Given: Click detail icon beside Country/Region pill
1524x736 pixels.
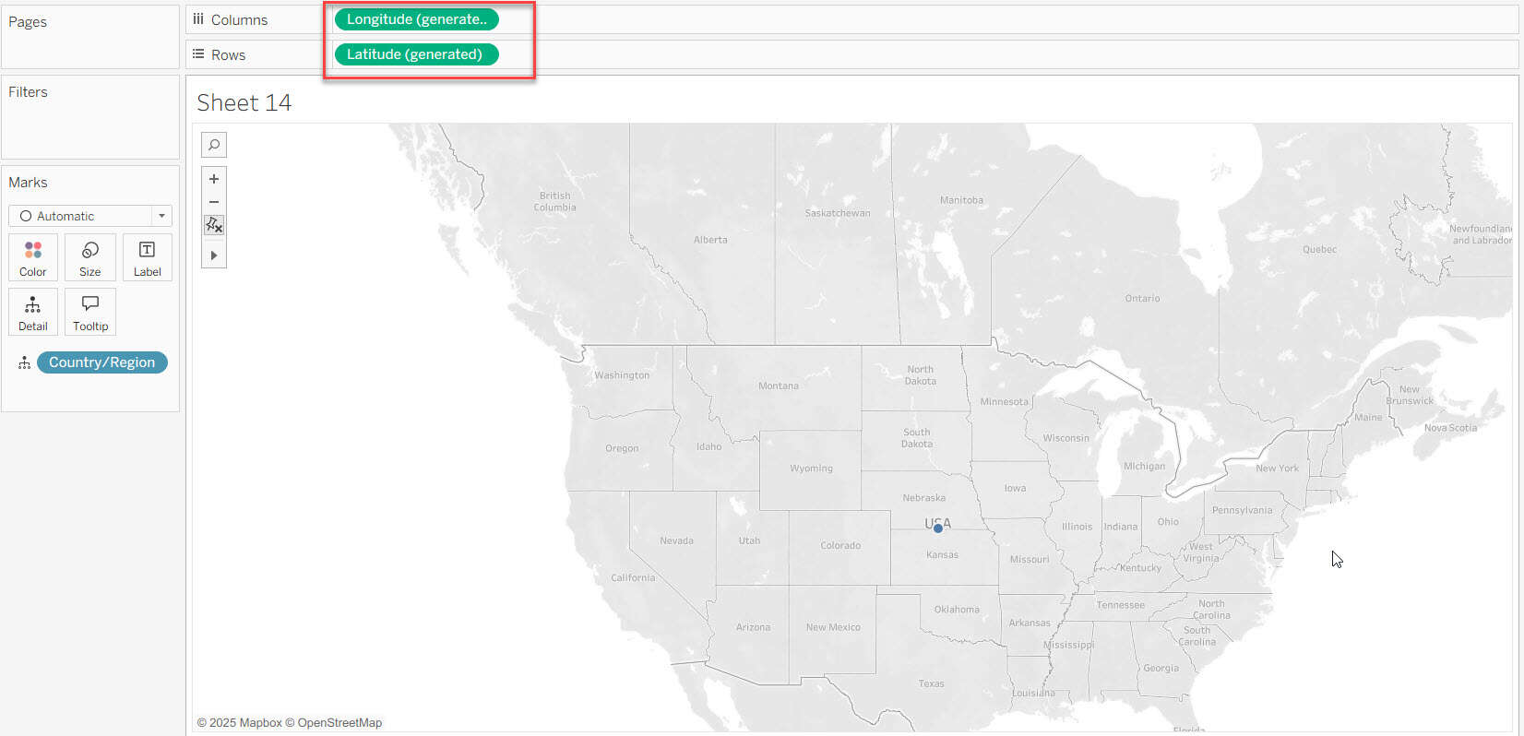Looking at the screenshot, I should pyautogui.click(x=24, y=363).
